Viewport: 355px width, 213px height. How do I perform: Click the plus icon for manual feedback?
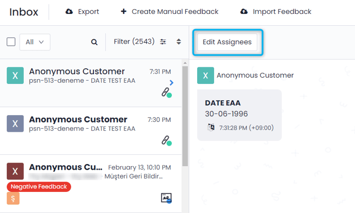[123, 12]
